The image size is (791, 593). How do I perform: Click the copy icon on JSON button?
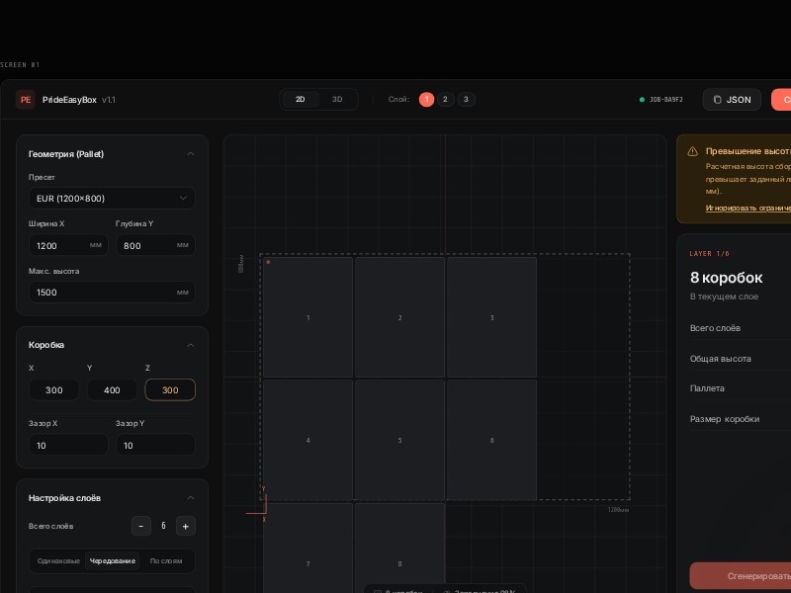click(x=717, y=100)
